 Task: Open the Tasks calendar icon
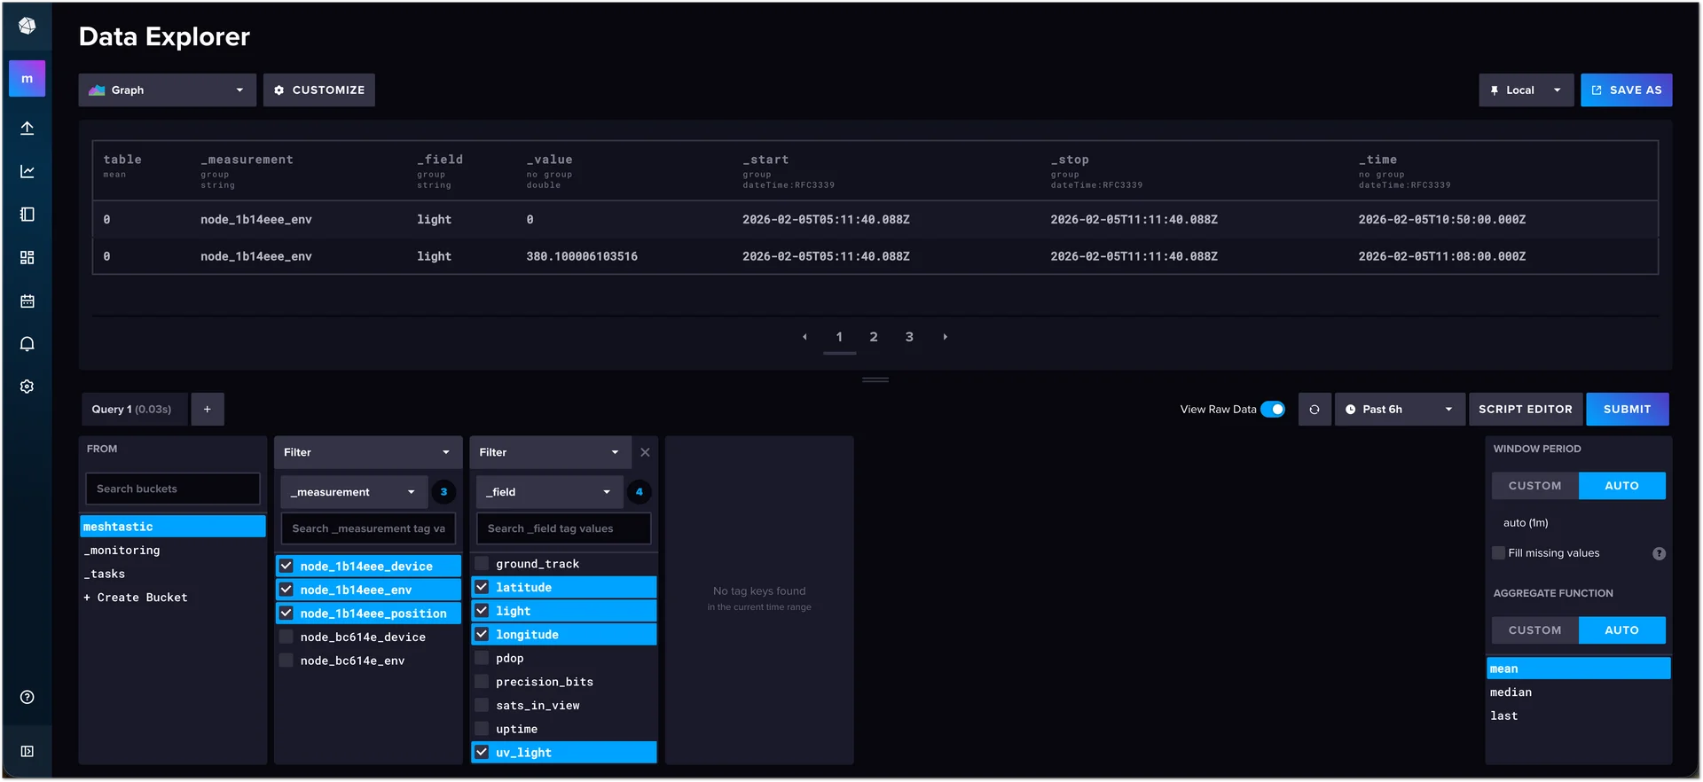[27, 301]
